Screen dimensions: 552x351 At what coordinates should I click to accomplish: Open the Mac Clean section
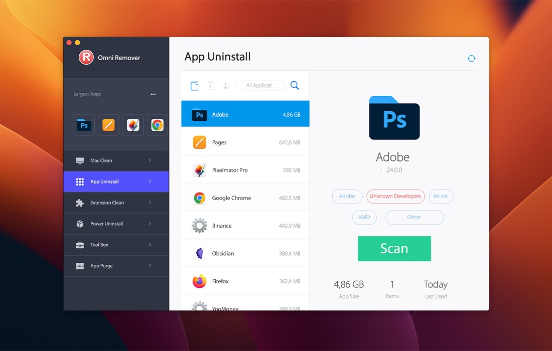pos(116,160)
